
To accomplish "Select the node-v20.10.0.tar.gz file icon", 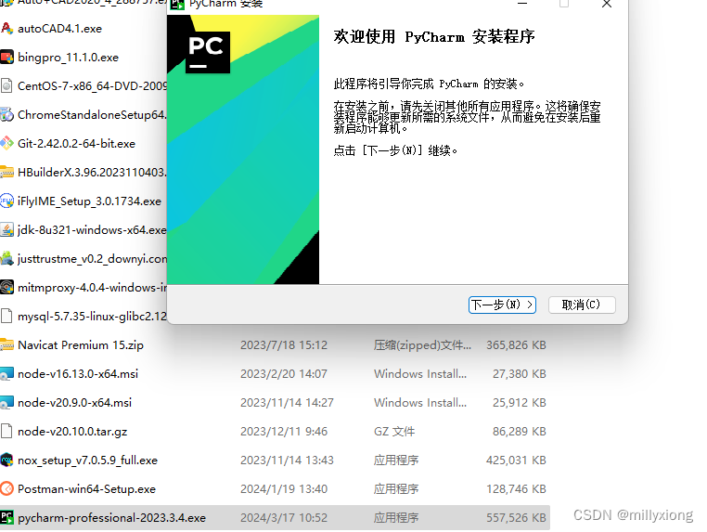I will click(x=6, y=432).
